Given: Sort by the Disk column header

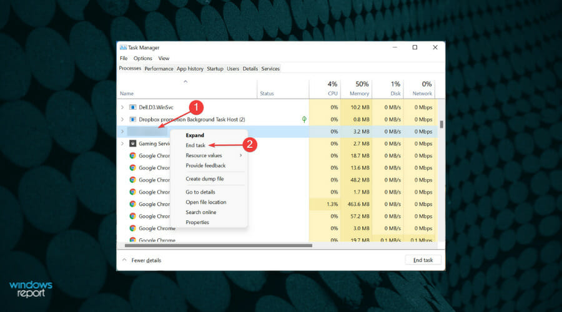Looking at the screenshot, I should click(x=395, y=94).
